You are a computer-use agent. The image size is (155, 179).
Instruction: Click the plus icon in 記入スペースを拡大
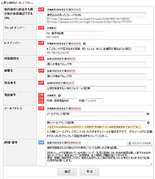[x=130, y=143]
